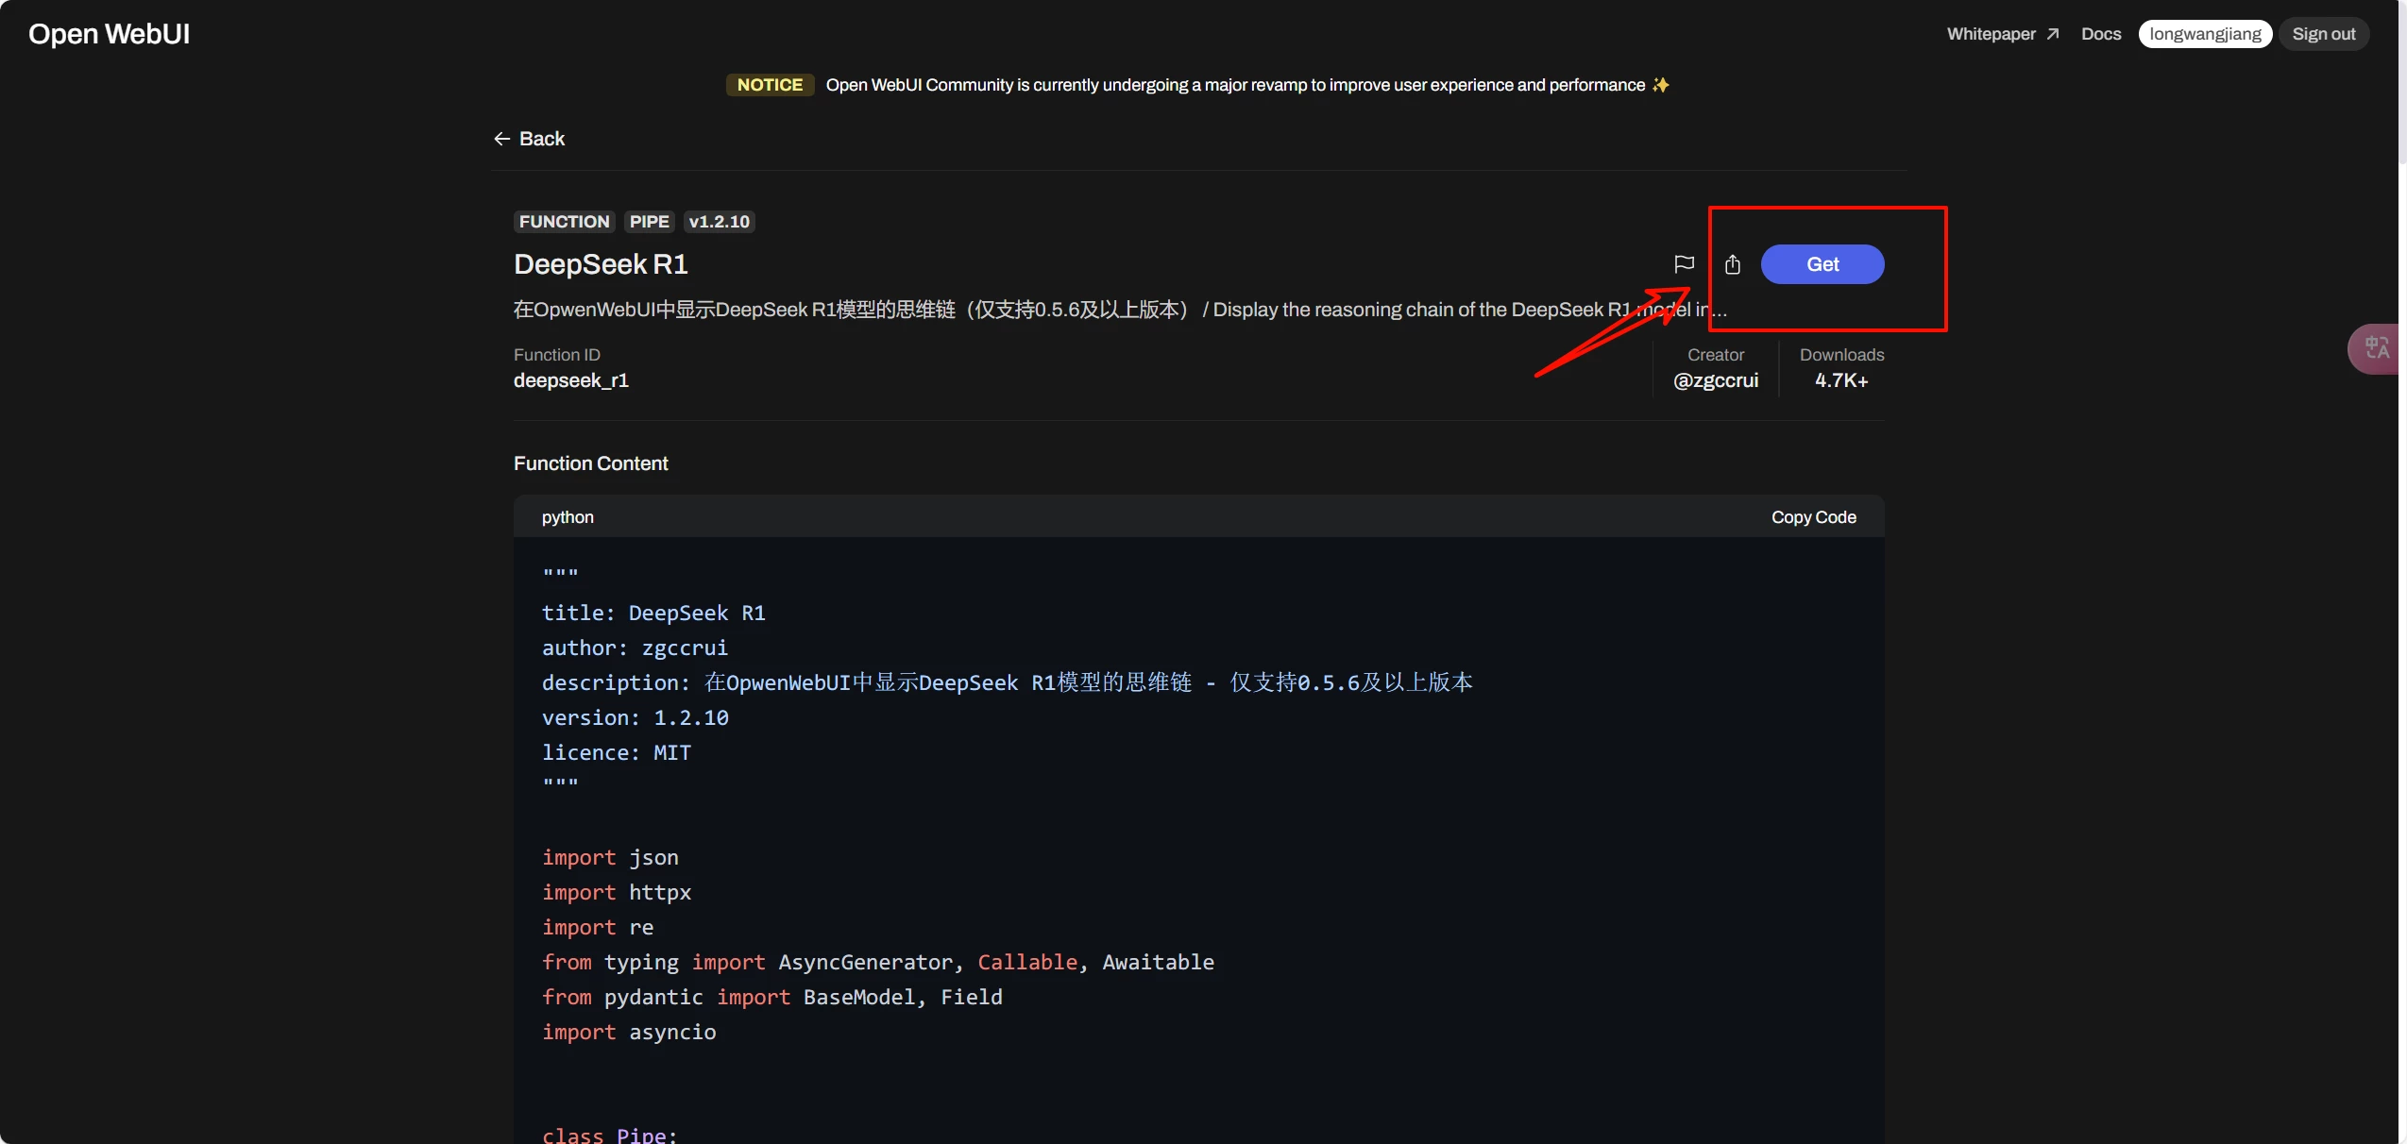Click the translate floating side icon
Screen dimensions: 2407x1144
click(2376, 348)
